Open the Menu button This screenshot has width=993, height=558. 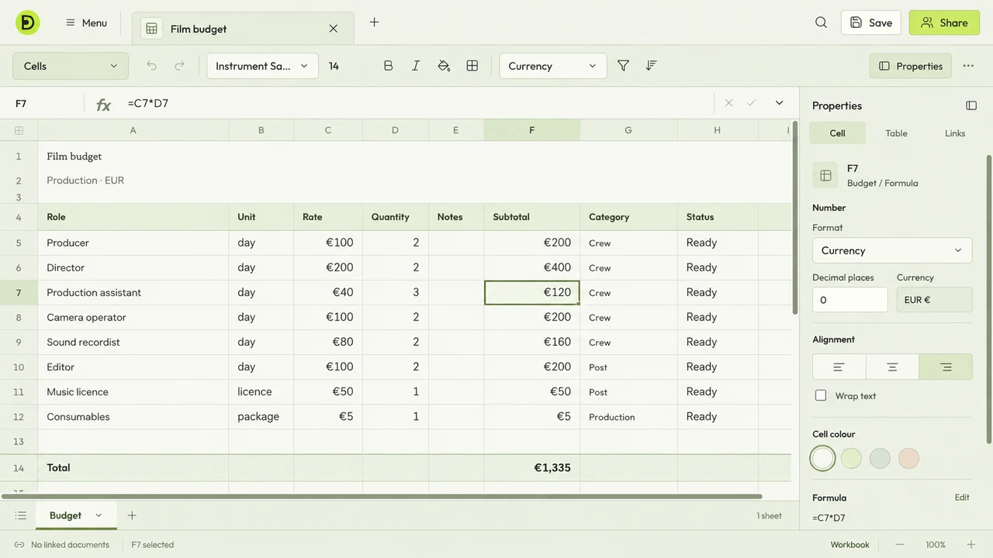point(86,22)
